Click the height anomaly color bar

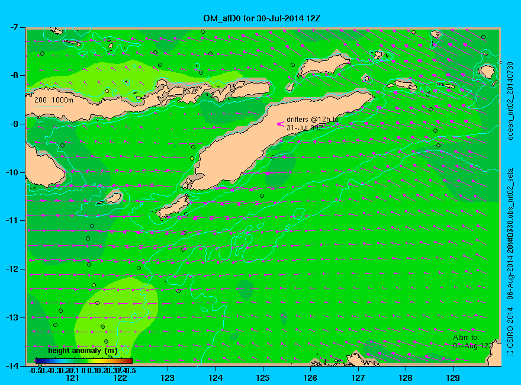click(x=84, y=361)
